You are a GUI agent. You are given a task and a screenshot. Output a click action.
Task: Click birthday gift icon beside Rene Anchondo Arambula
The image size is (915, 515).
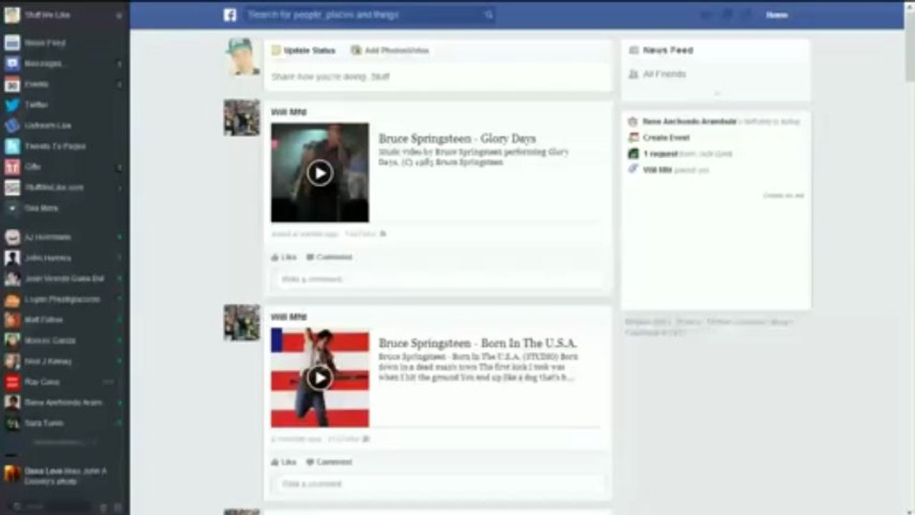(x=632, y=122)
